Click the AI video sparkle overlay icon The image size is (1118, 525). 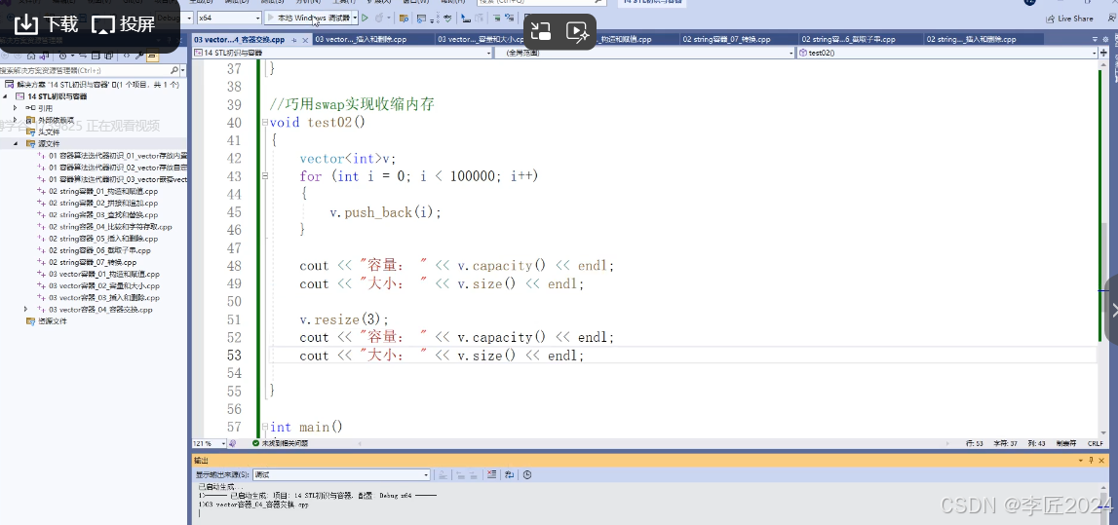(577, 30)
